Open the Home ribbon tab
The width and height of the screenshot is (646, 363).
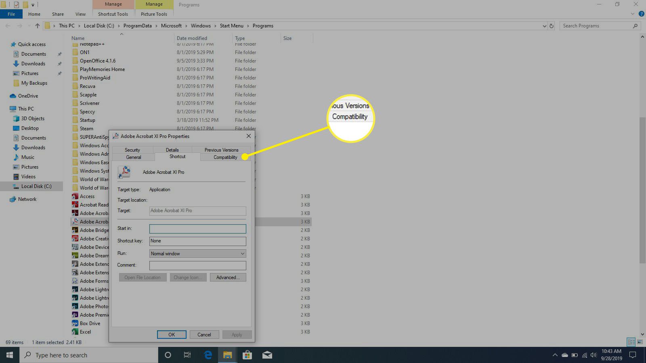tap(34, 14)
